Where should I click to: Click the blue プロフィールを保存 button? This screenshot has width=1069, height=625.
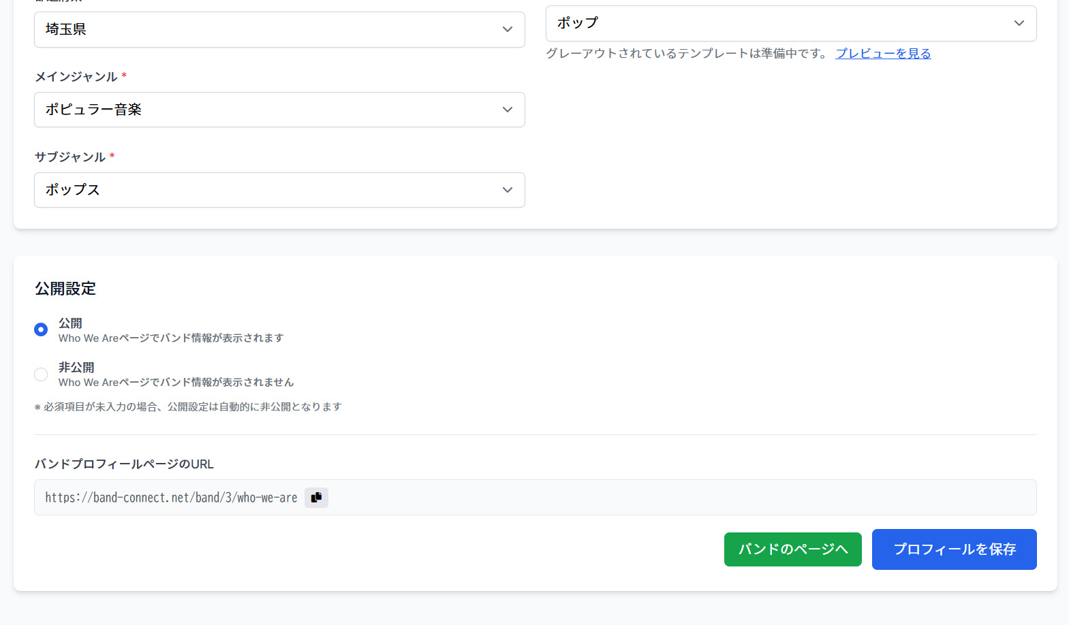tap(955, 549)
